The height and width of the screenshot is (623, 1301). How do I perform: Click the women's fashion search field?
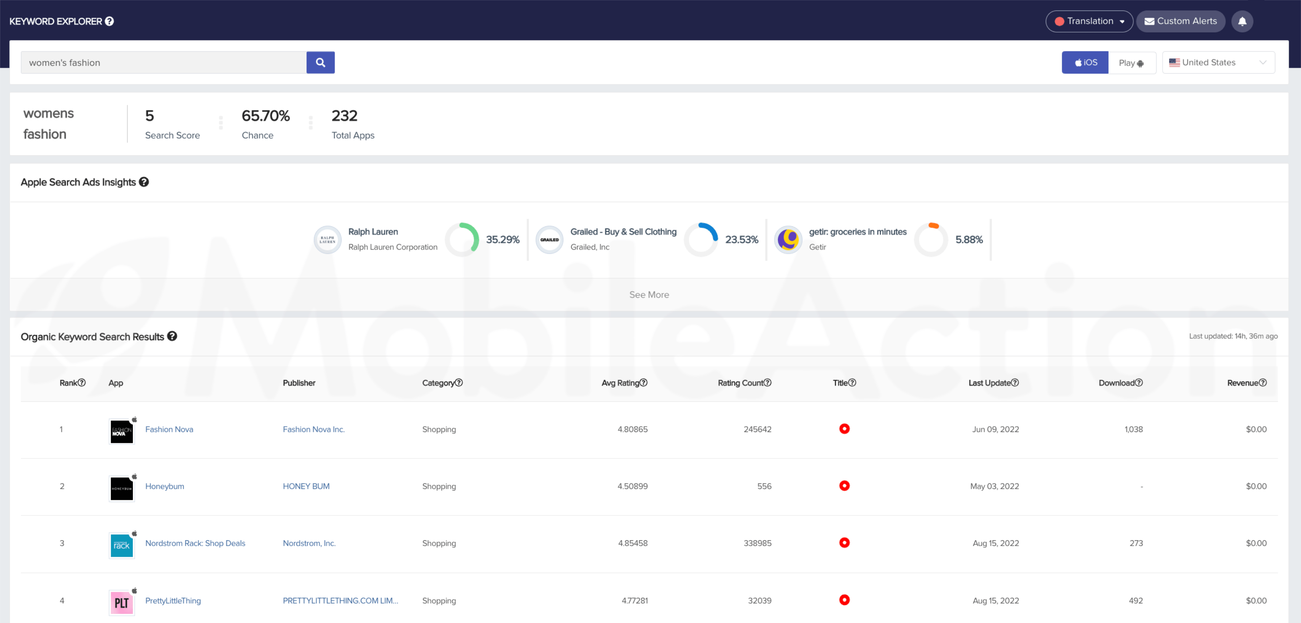[164, 62]
